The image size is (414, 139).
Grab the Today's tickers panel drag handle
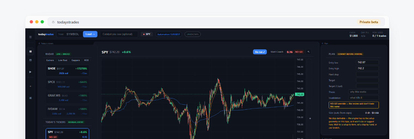pyautogui.click(x=39, y=43)
